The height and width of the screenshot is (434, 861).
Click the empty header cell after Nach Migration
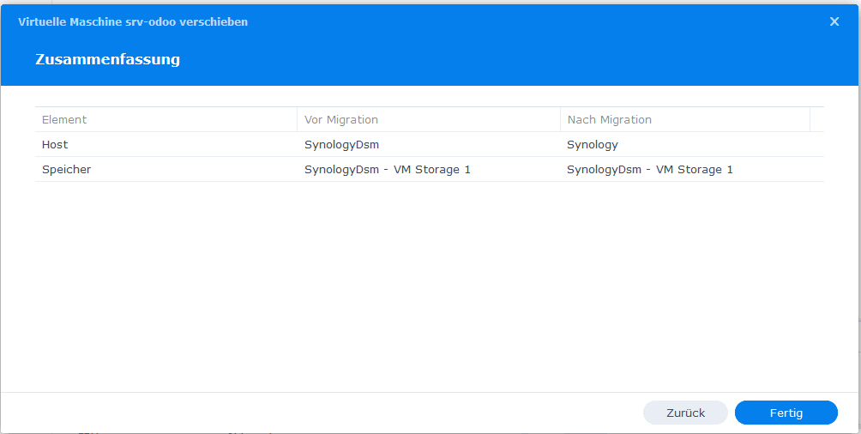[817, 119]
